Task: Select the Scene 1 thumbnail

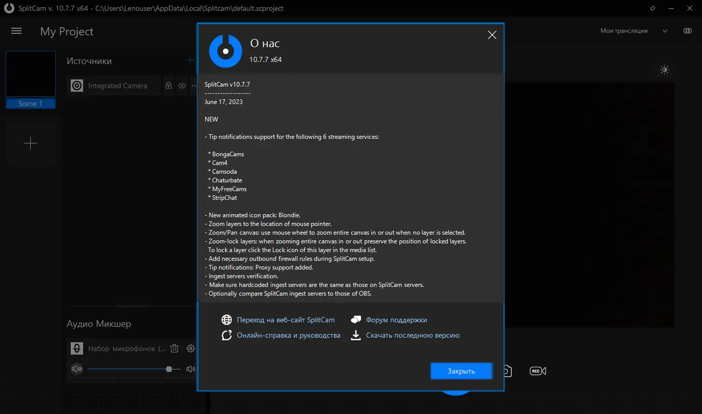Action: click(x=31, y=74)
